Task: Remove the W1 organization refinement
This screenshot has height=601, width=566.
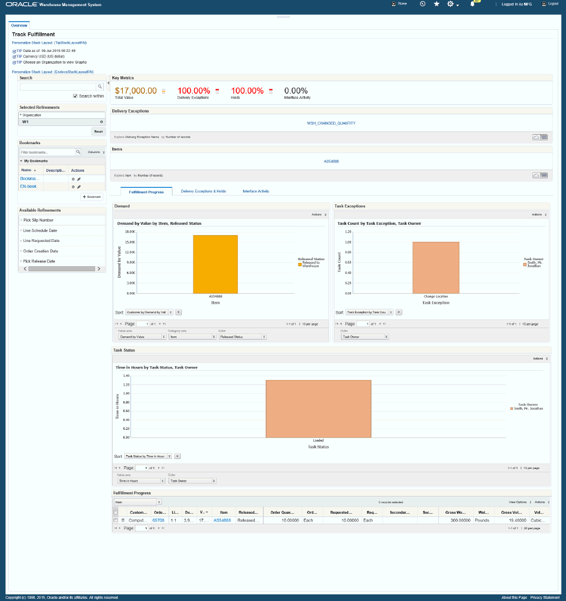Action: (102, 122)
